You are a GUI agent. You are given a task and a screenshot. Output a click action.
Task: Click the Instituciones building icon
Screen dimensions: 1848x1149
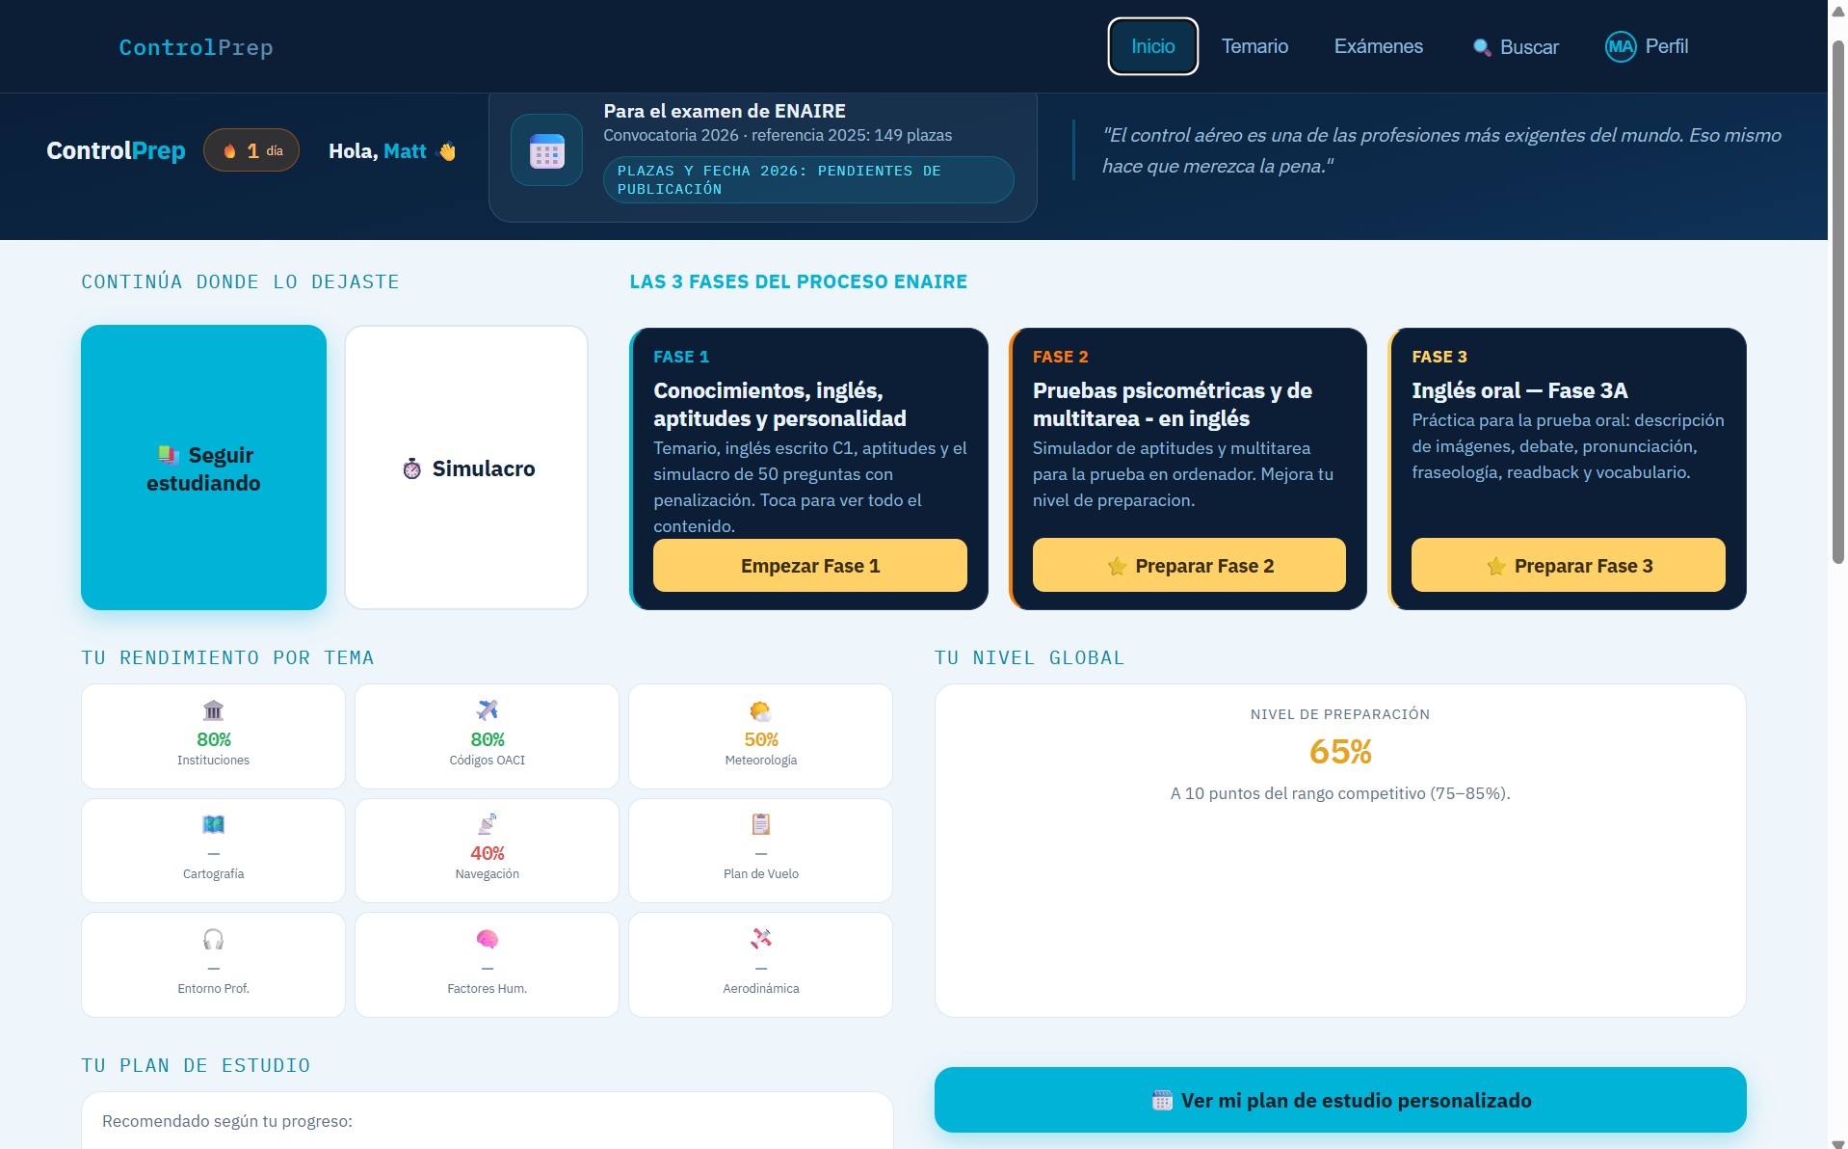213,710
